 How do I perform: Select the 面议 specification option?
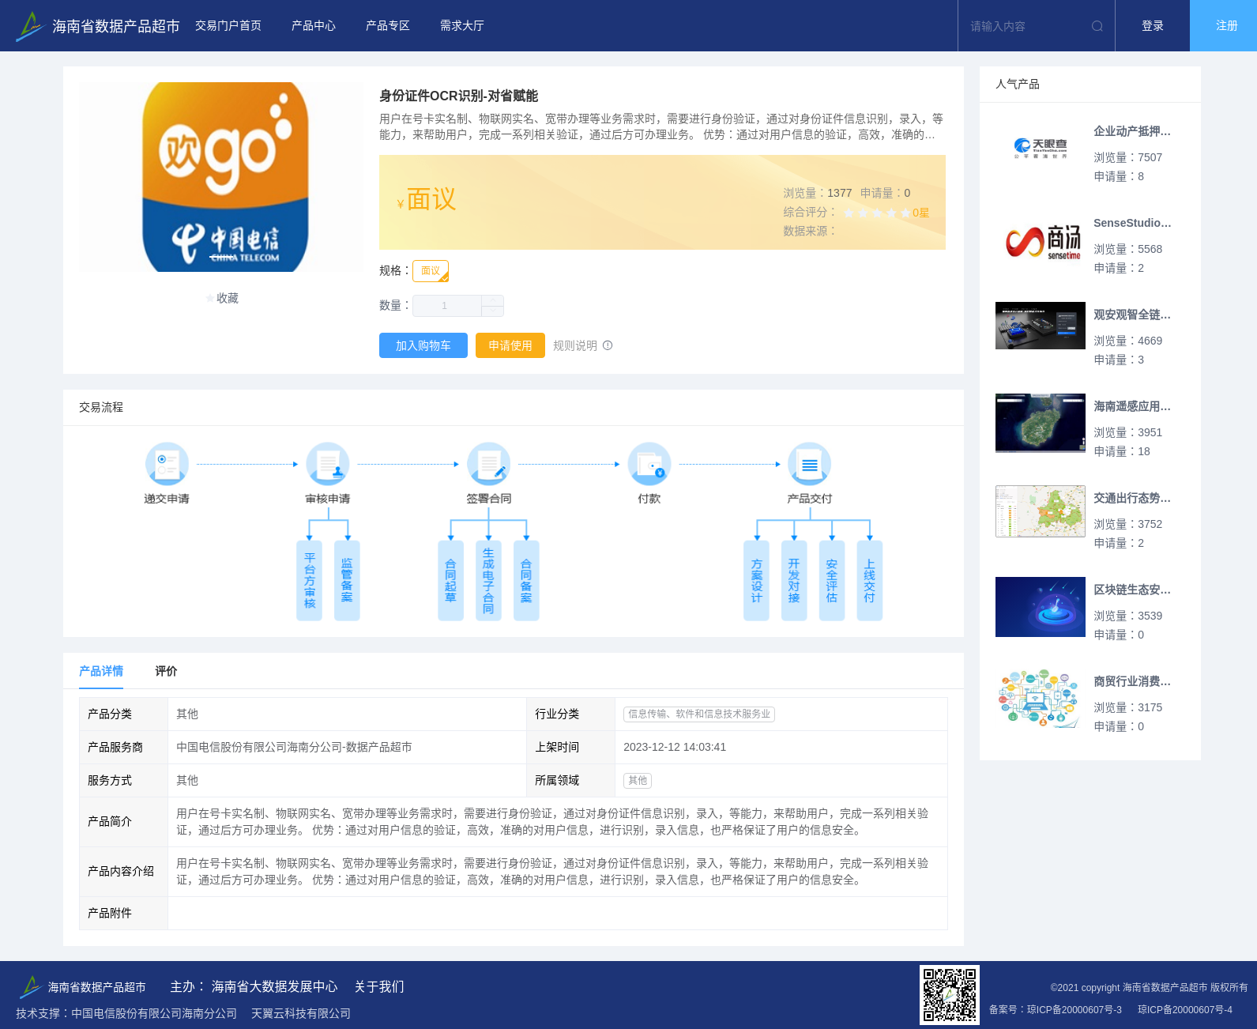coord(431,271)
